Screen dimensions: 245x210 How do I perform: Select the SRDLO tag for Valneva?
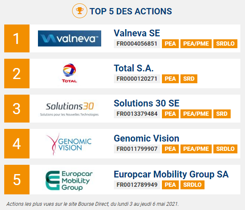click(x=225, y=44)
